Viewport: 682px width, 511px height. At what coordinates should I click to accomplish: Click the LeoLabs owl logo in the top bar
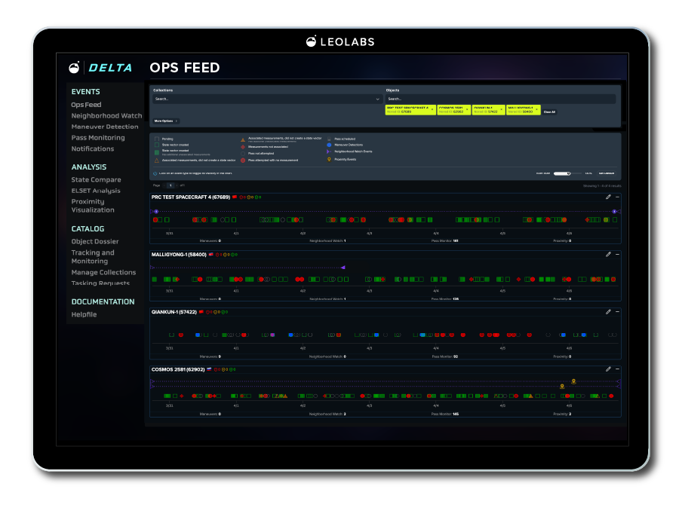(x=310, y=41)
